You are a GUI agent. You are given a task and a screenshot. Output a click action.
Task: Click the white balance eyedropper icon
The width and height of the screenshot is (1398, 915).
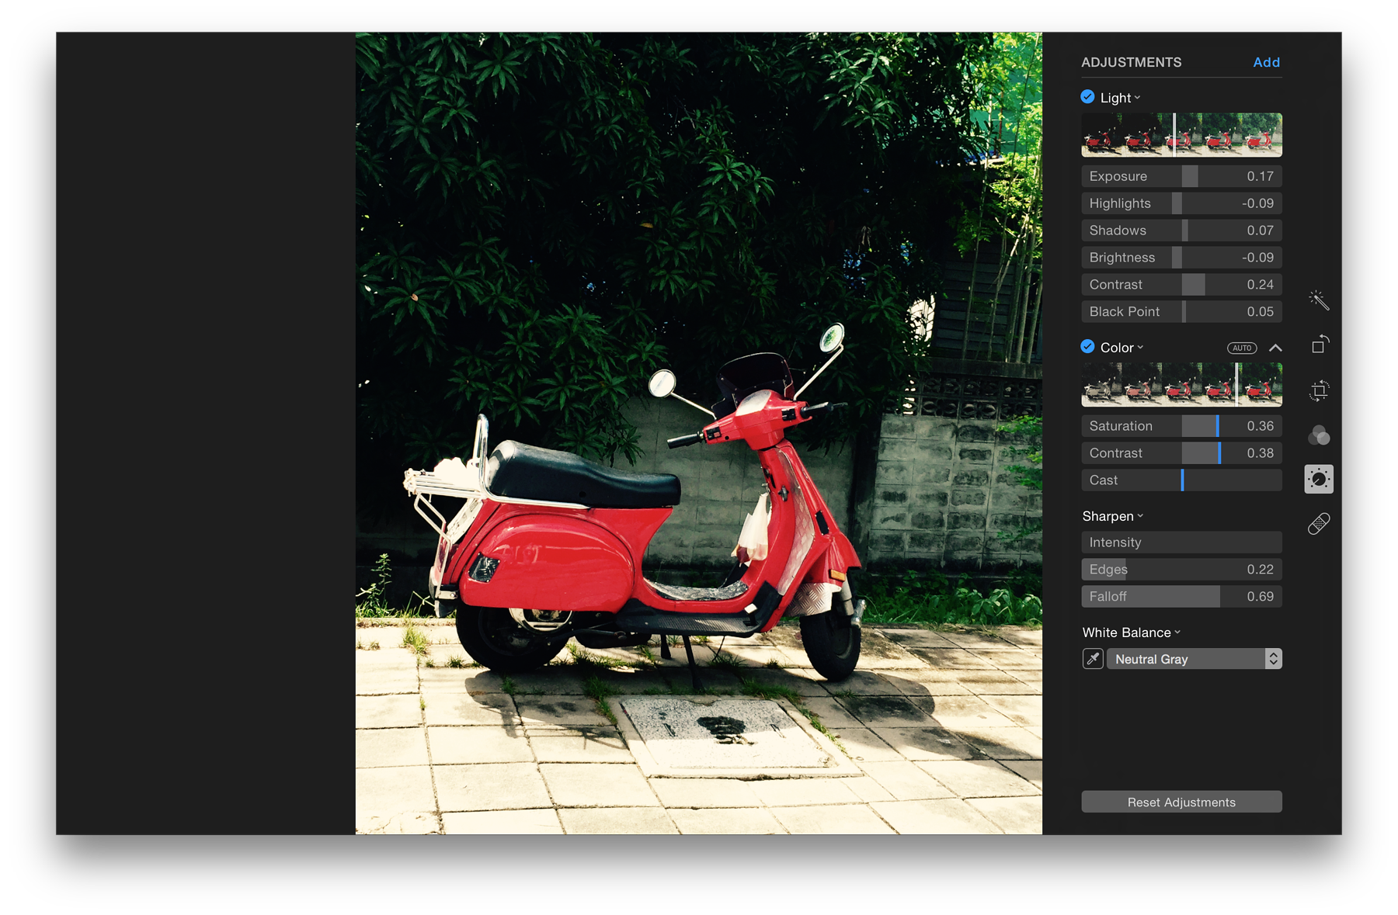point(1093,659)
